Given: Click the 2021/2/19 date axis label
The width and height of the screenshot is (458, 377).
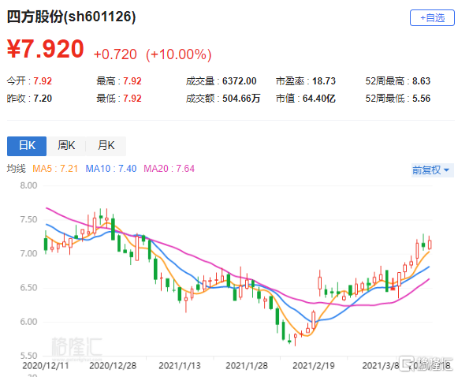Looking at the screenshot, I should coord(314,366).
